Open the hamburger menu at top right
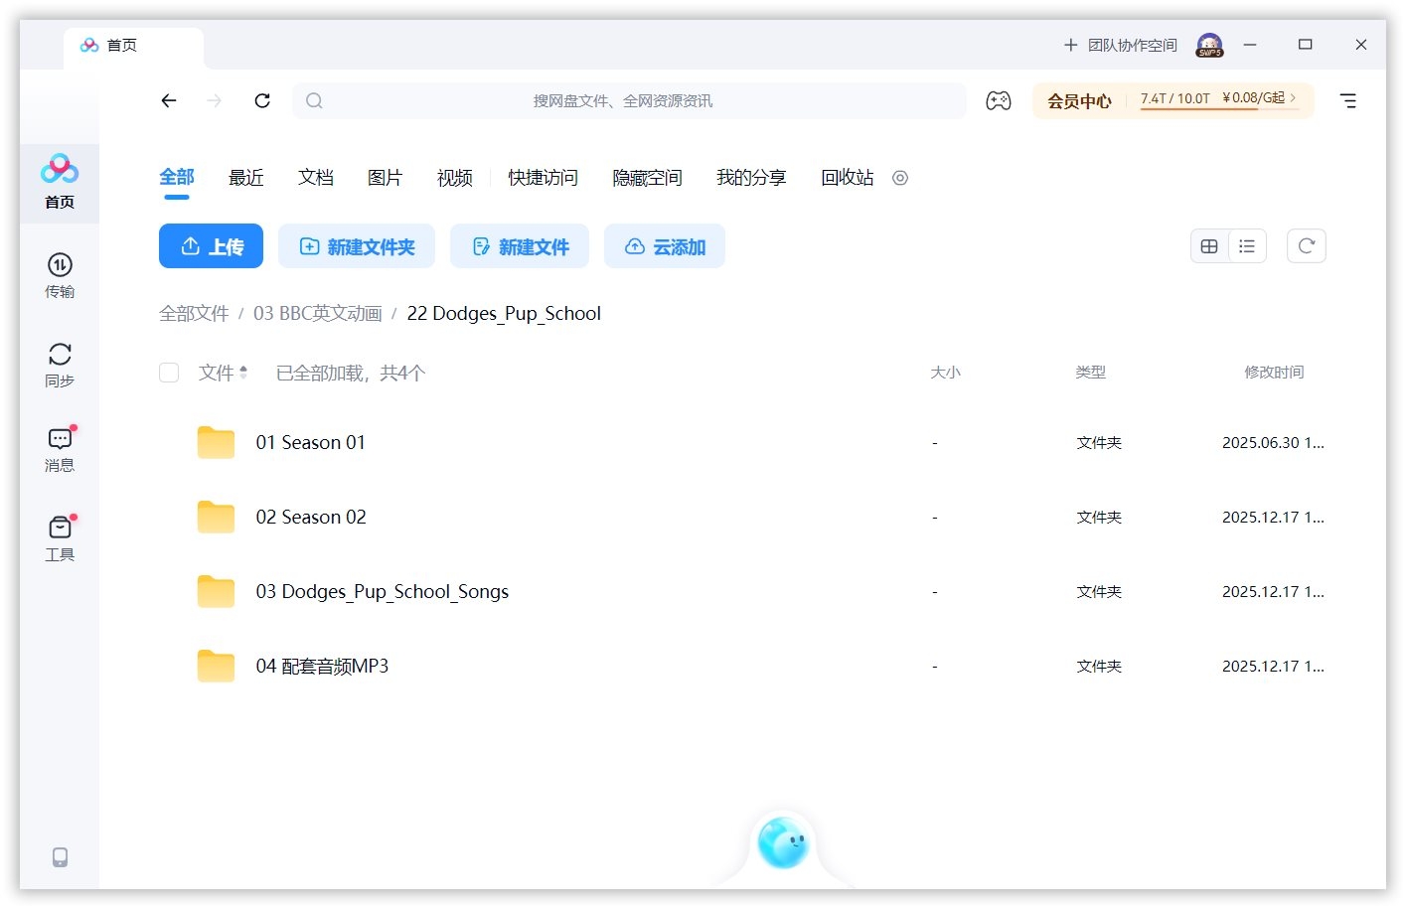Viewport: 1406px width, 909px height. tap(1347, 100)
